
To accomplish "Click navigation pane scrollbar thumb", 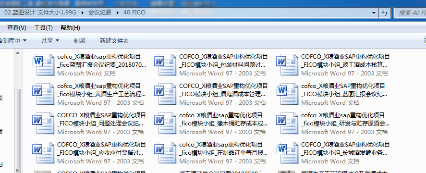I will (18, 131).
